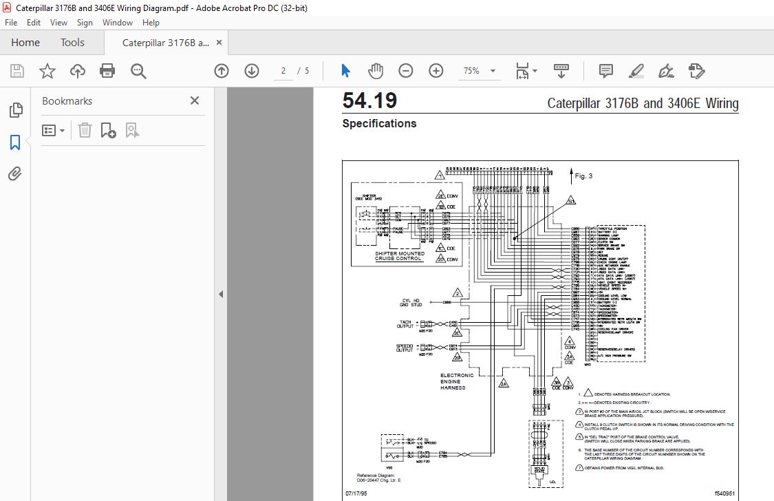
Task: Click the 54.19 section number
Action: pos(369,100)
